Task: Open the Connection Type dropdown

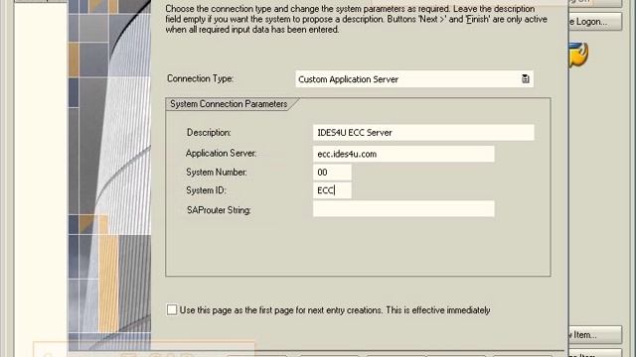Action: (x=414, y=79)
